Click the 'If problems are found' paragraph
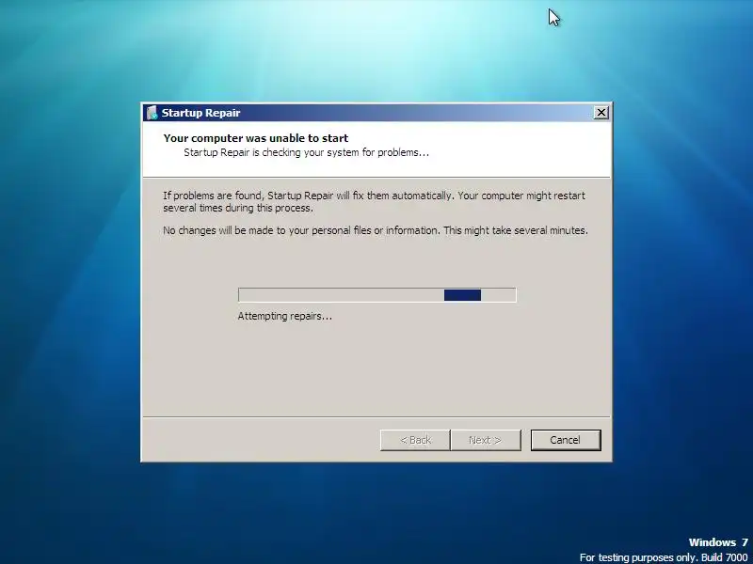Screen dimensions: 753x564 coord(374,202)
